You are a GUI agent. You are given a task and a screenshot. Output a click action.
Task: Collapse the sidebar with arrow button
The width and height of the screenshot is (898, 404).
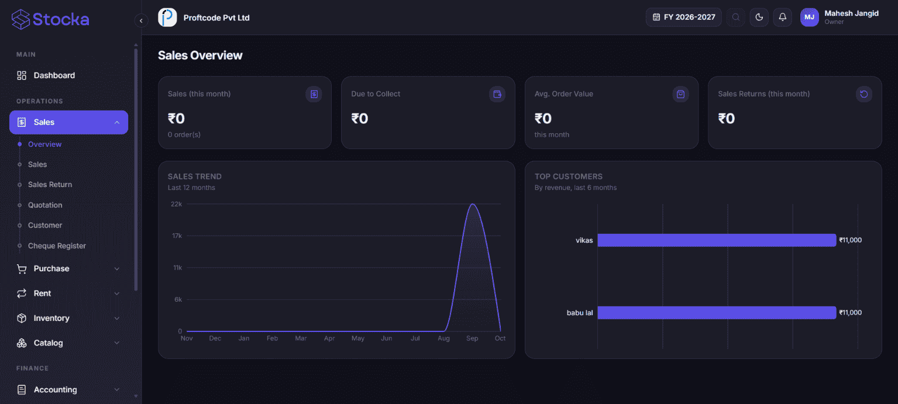tap(141, 20)
